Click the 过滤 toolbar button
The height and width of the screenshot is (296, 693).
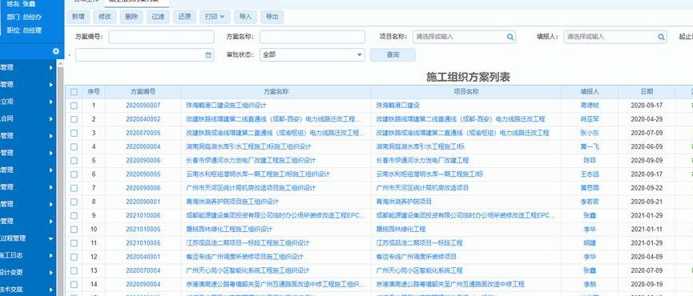158,17
